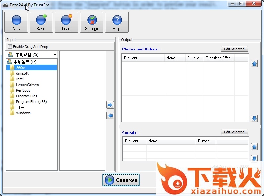Enable the Drag And Drop checkbox
Screen dimensions: 264x196
[10, 47]
